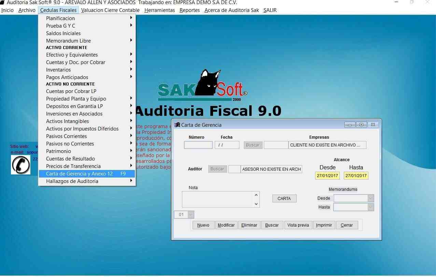Click the Cerrar button

point(347,225)
